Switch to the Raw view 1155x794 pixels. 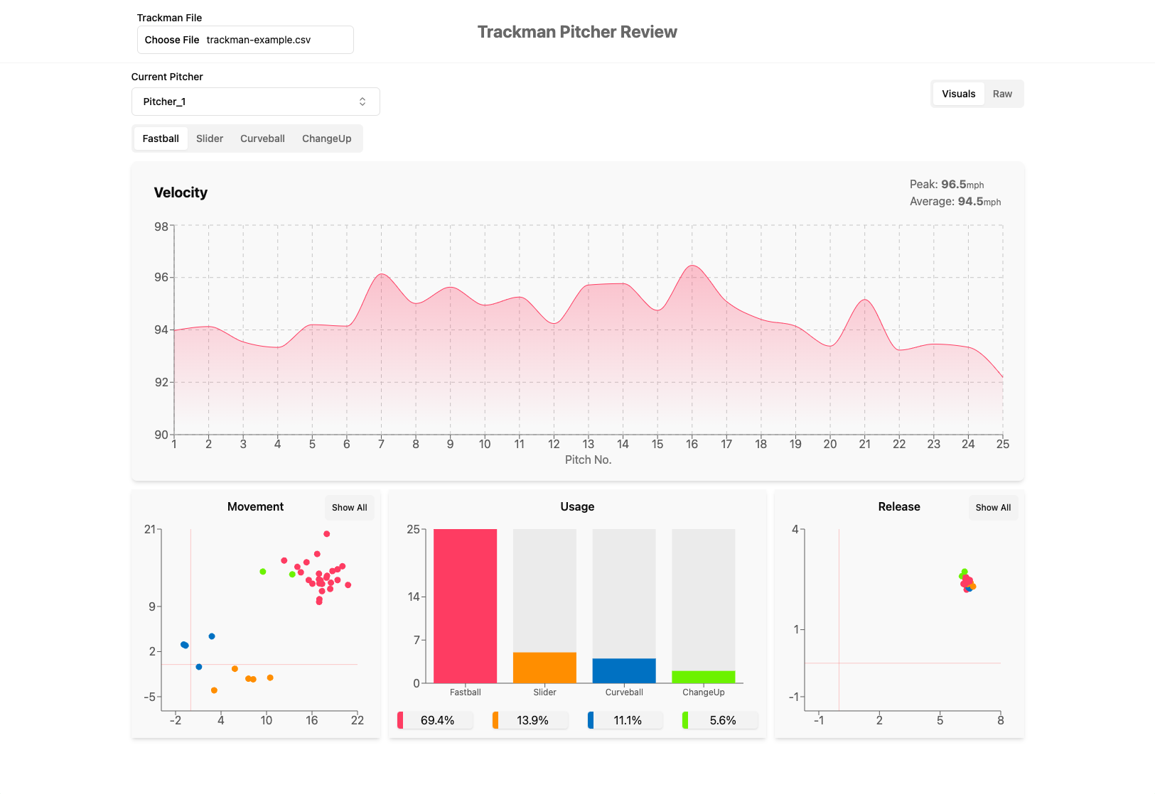tap(1002, 94)
